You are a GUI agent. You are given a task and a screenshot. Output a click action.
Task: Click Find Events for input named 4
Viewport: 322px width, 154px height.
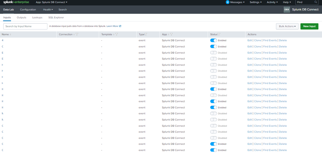pos(270,40)
